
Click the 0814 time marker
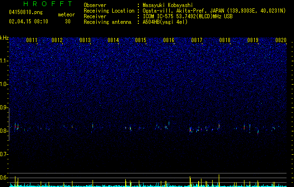(113, 40)
